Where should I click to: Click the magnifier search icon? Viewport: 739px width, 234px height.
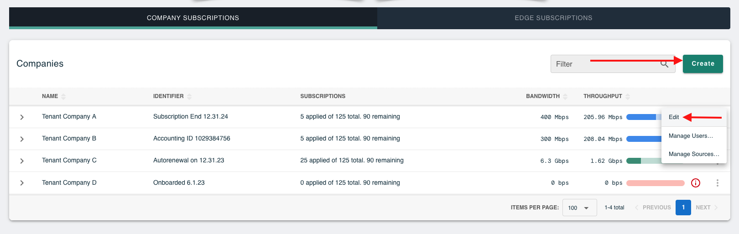[x=665, y=64]
